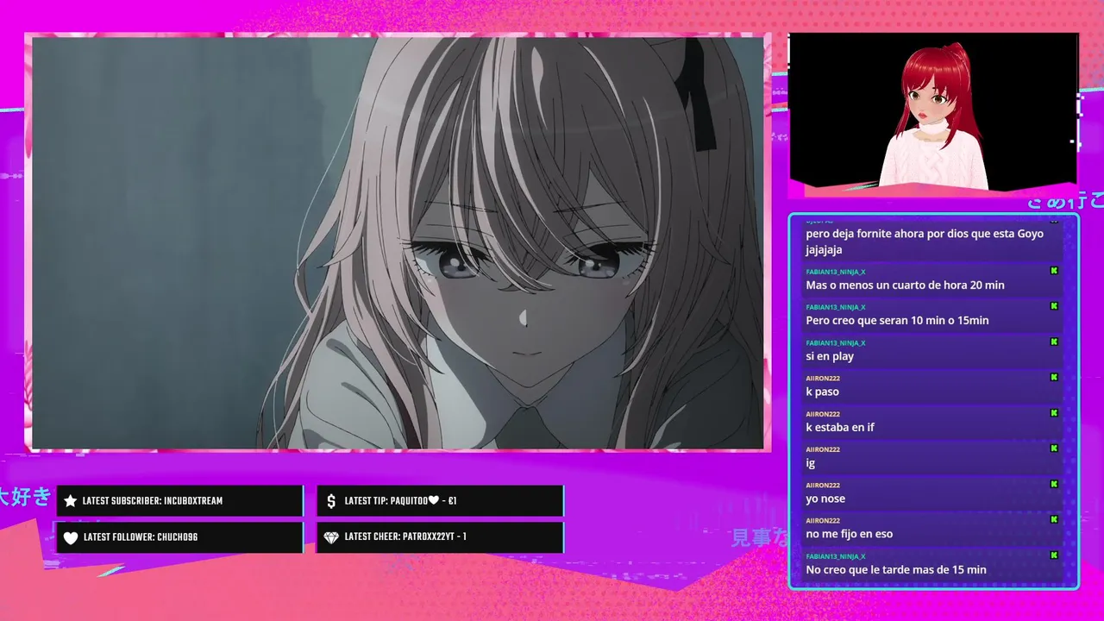Click username FABIAN13_NINJA_X above 'si en play'
This screenshot has height=621, width=1104.
click(x=836, y=342)
